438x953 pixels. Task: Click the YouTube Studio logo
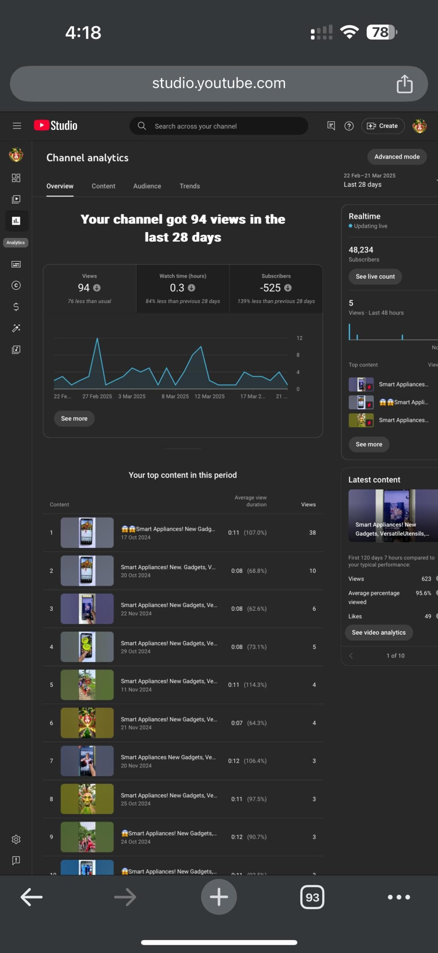56,125
